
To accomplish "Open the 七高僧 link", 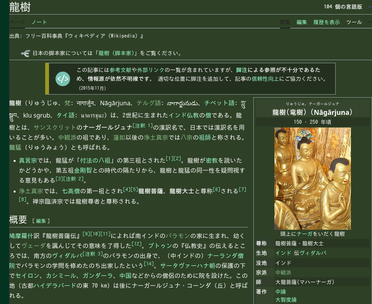I will coord(71,191).
